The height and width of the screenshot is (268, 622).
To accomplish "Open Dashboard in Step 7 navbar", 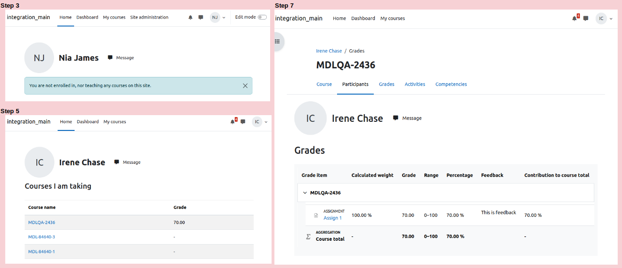I will click(363, 19).
